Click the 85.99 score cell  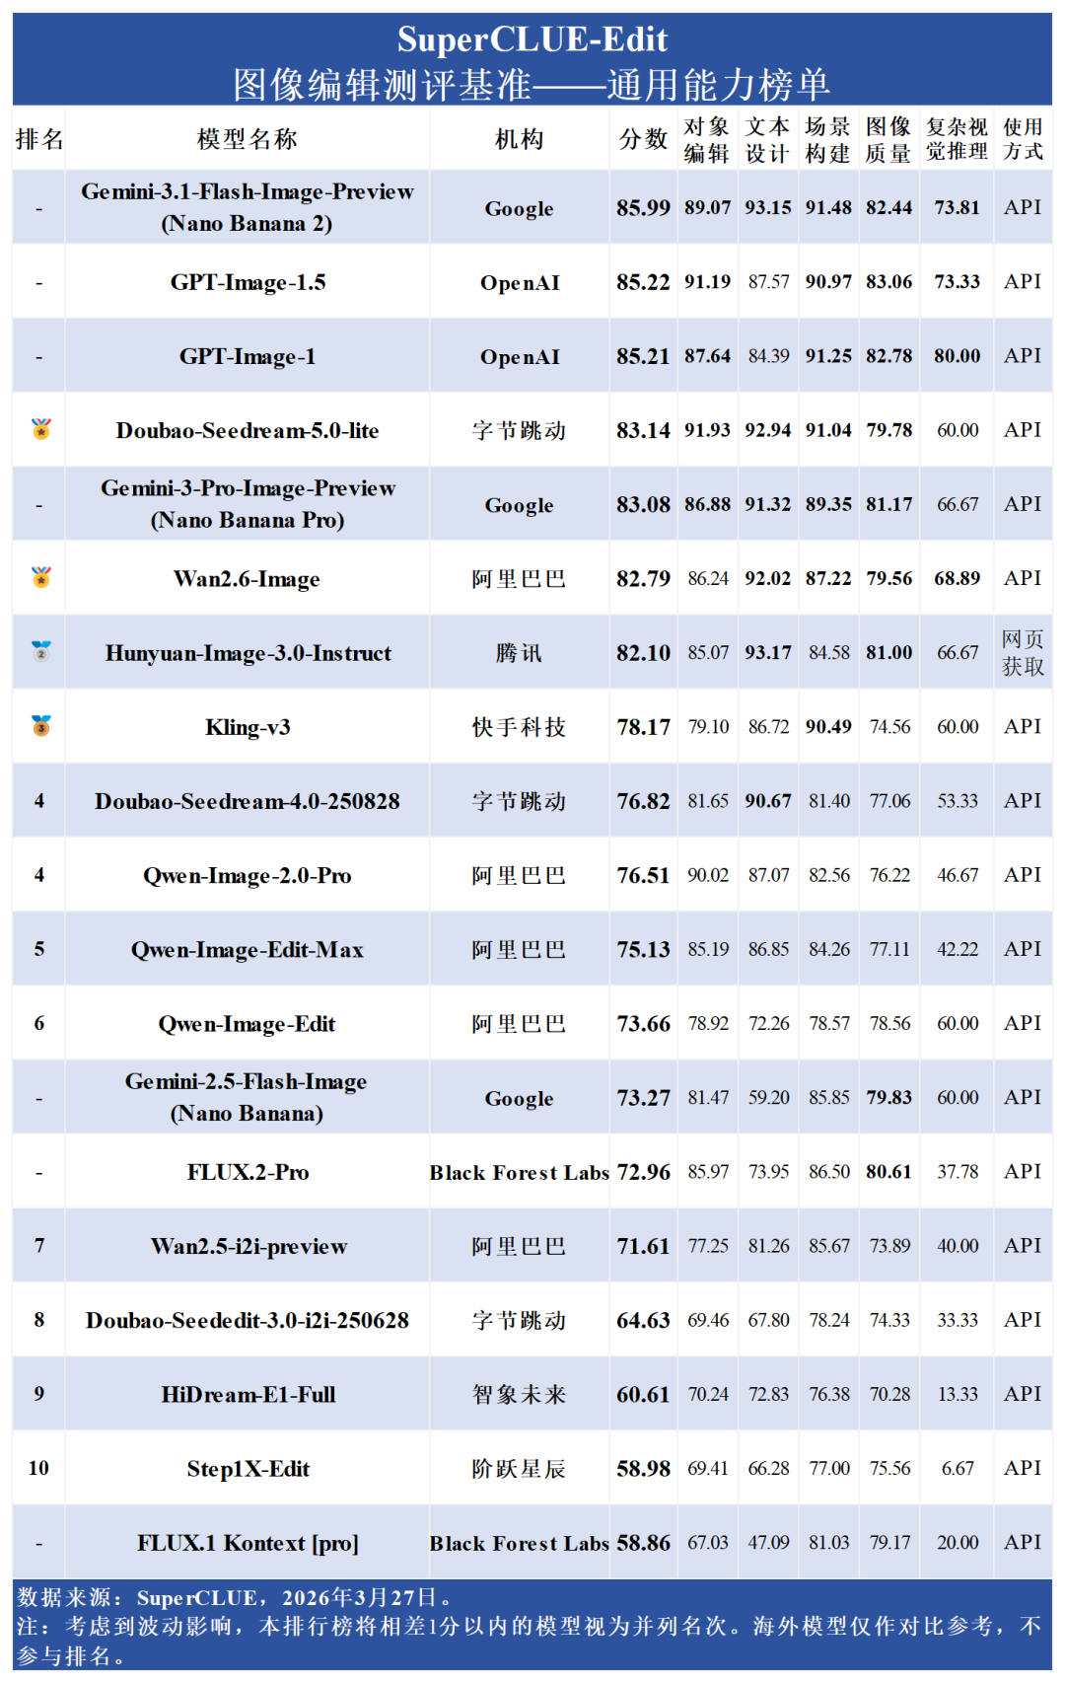pos(643,208)
